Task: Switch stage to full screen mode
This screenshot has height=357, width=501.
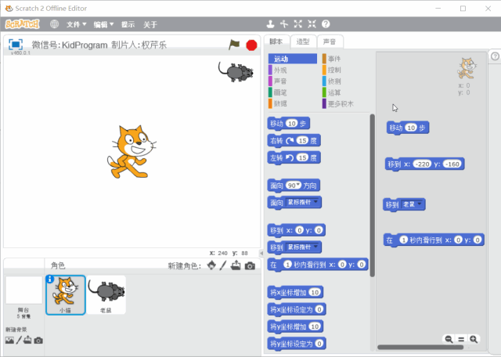Action: (x=16, y=45)
